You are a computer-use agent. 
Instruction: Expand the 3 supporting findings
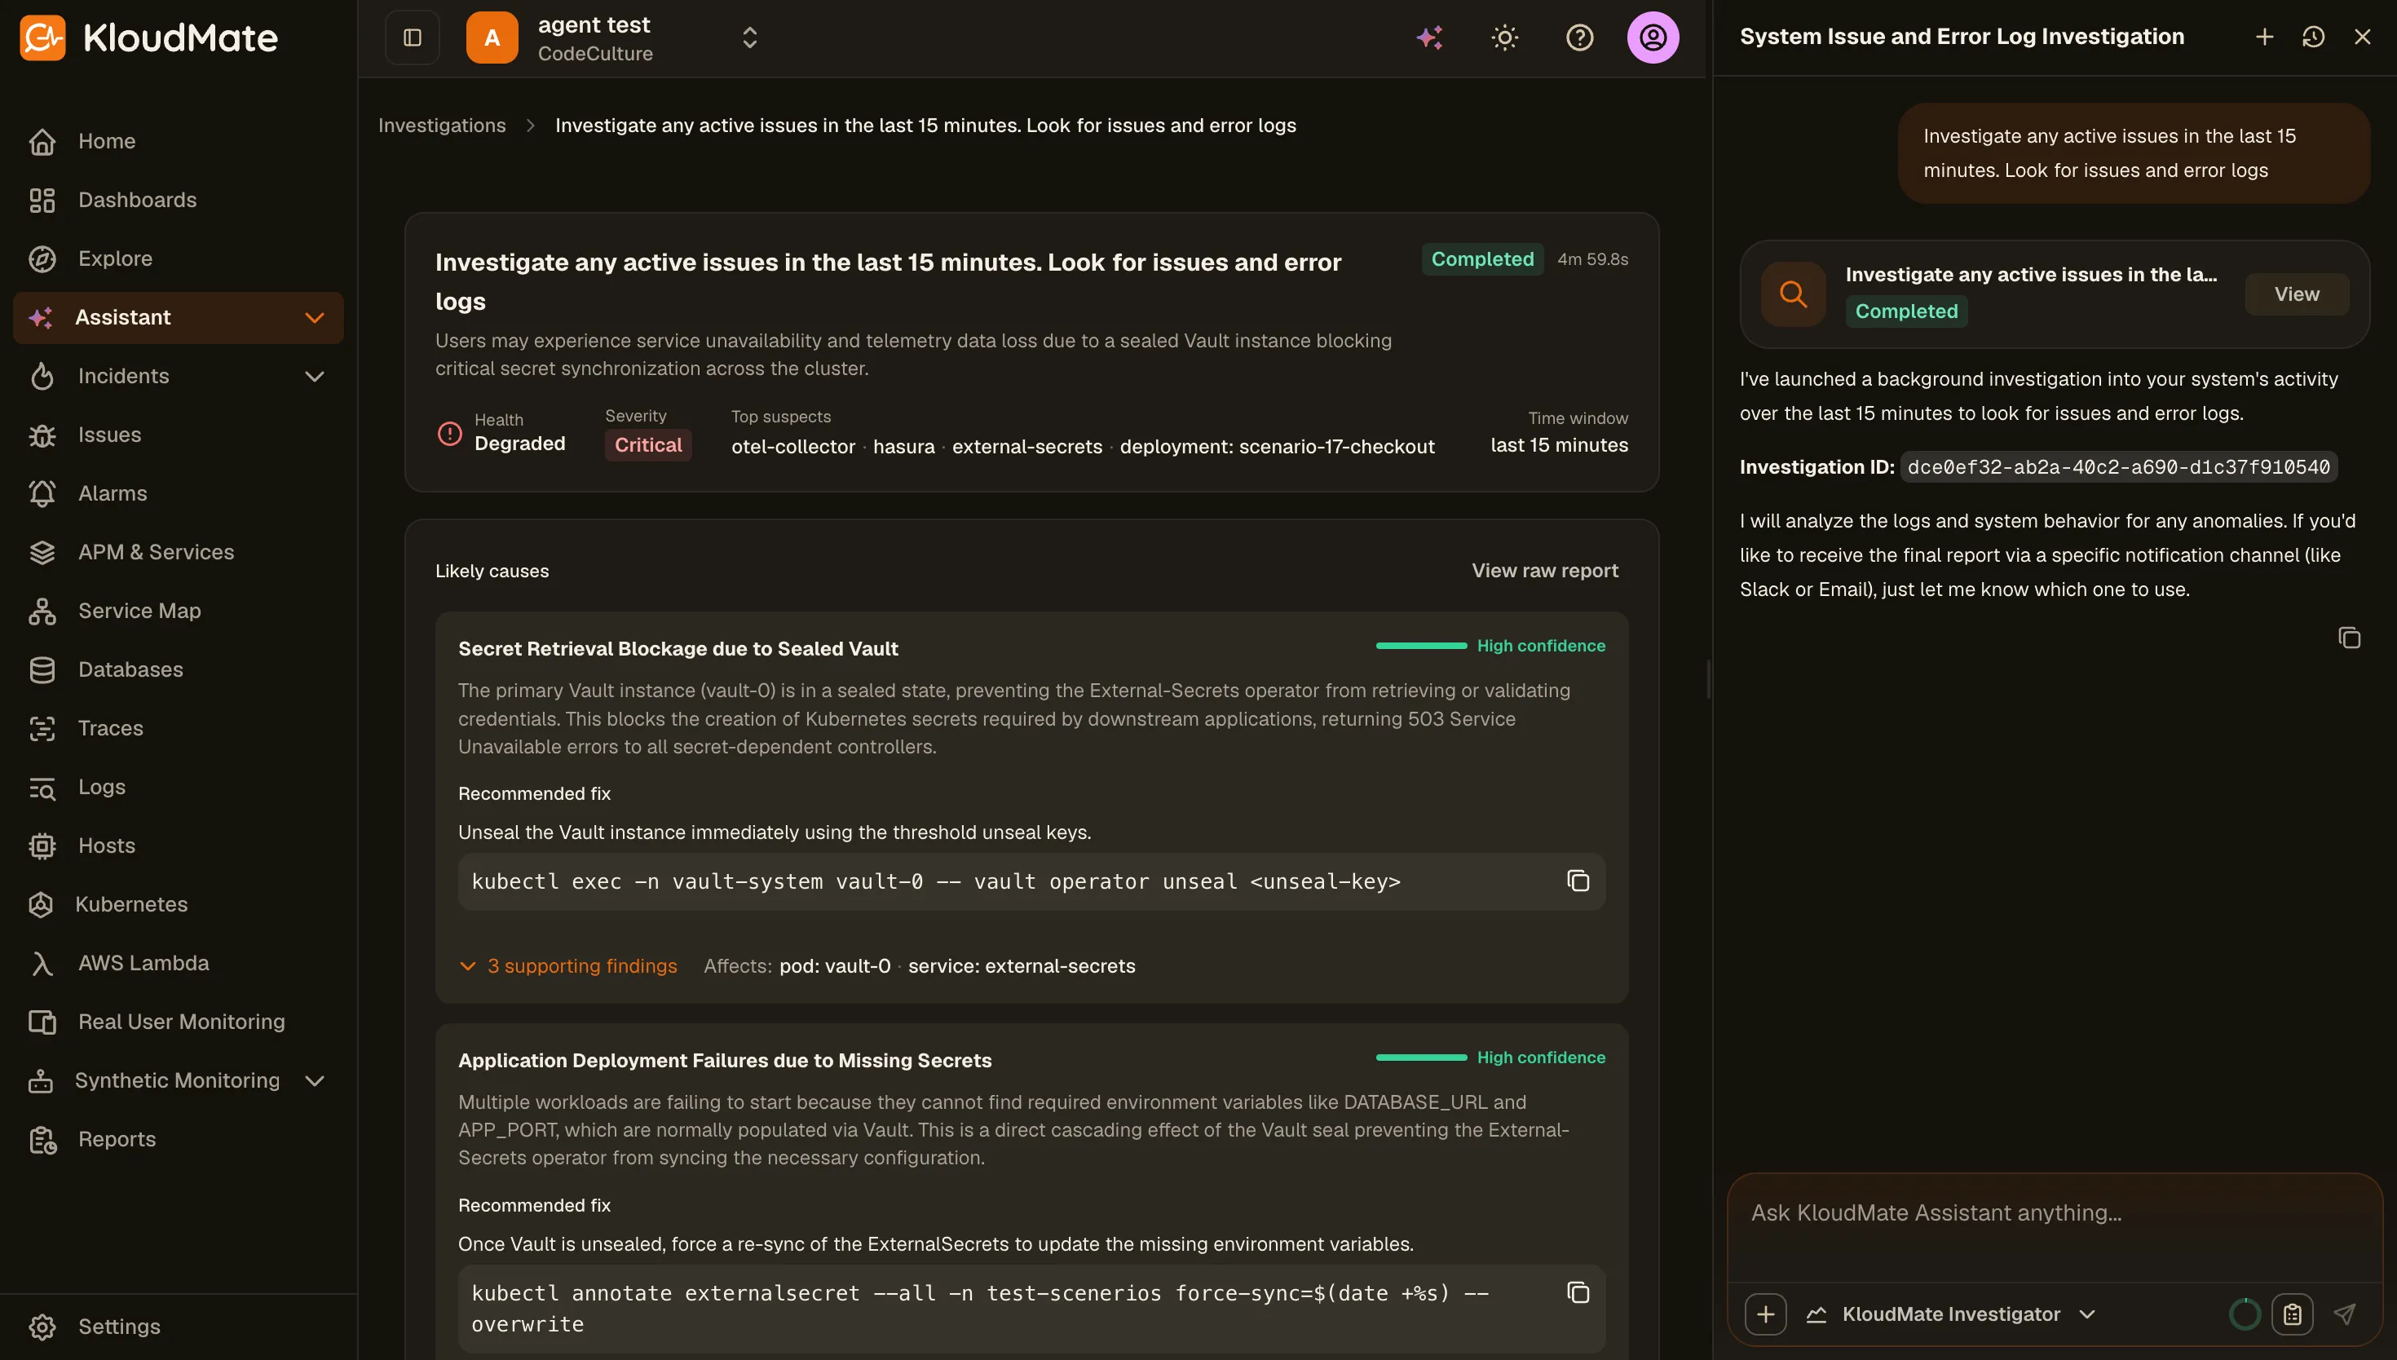[567, 966]
